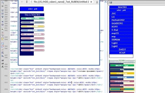Click ADD2 button in browser preview

click(33, 42)
